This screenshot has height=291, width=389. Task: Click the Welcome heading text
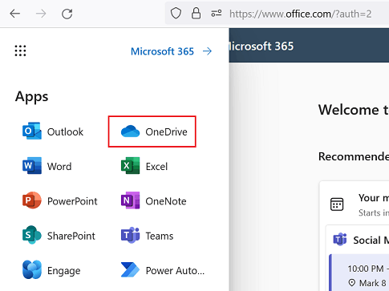[x=354, y=110]
